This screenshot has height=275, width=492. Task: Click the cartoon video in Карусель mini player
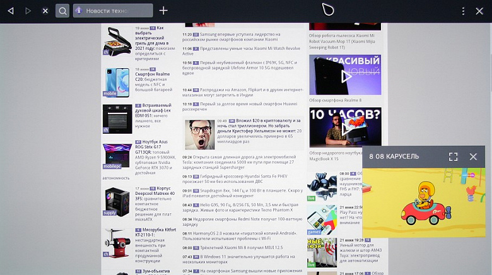click(x=424, y=202)
